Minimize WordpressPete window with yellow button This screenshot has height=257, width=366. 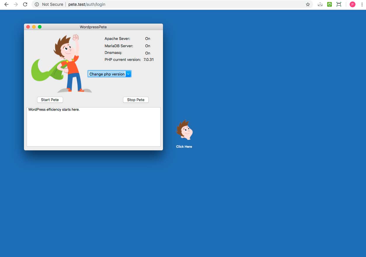(x=34, y=27)
